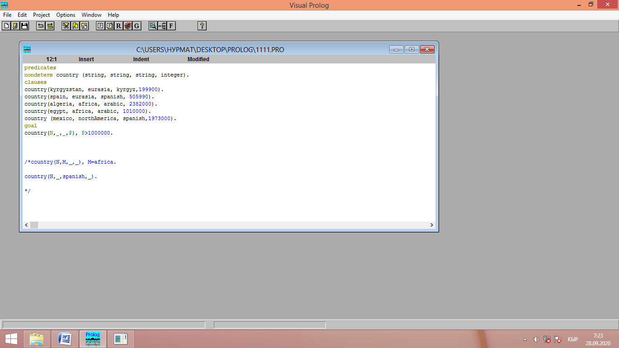
Task: Click the Visual Prolog icon in the main title bar
Action: click(5, 5)
